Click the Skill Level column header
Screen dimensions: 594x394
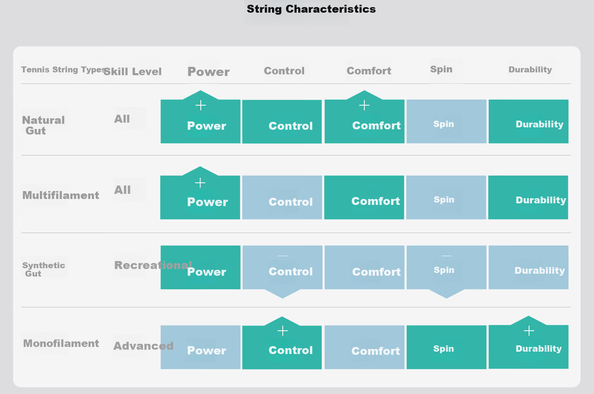pyautogui.click(x=133, y=72)
